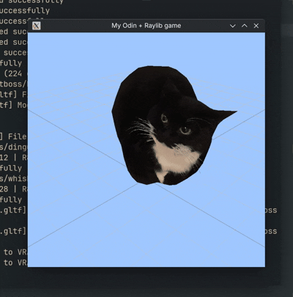Maximize window using the up chevron
Screen dimensions: 293x297
pos(245,26)
